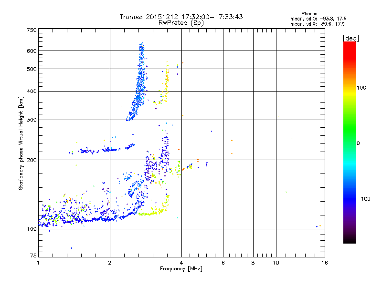Click the x-axis tick label '1'
The image size is (382, 286).
coord(38,263)
